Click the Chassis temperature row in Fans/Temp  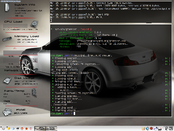17,101
